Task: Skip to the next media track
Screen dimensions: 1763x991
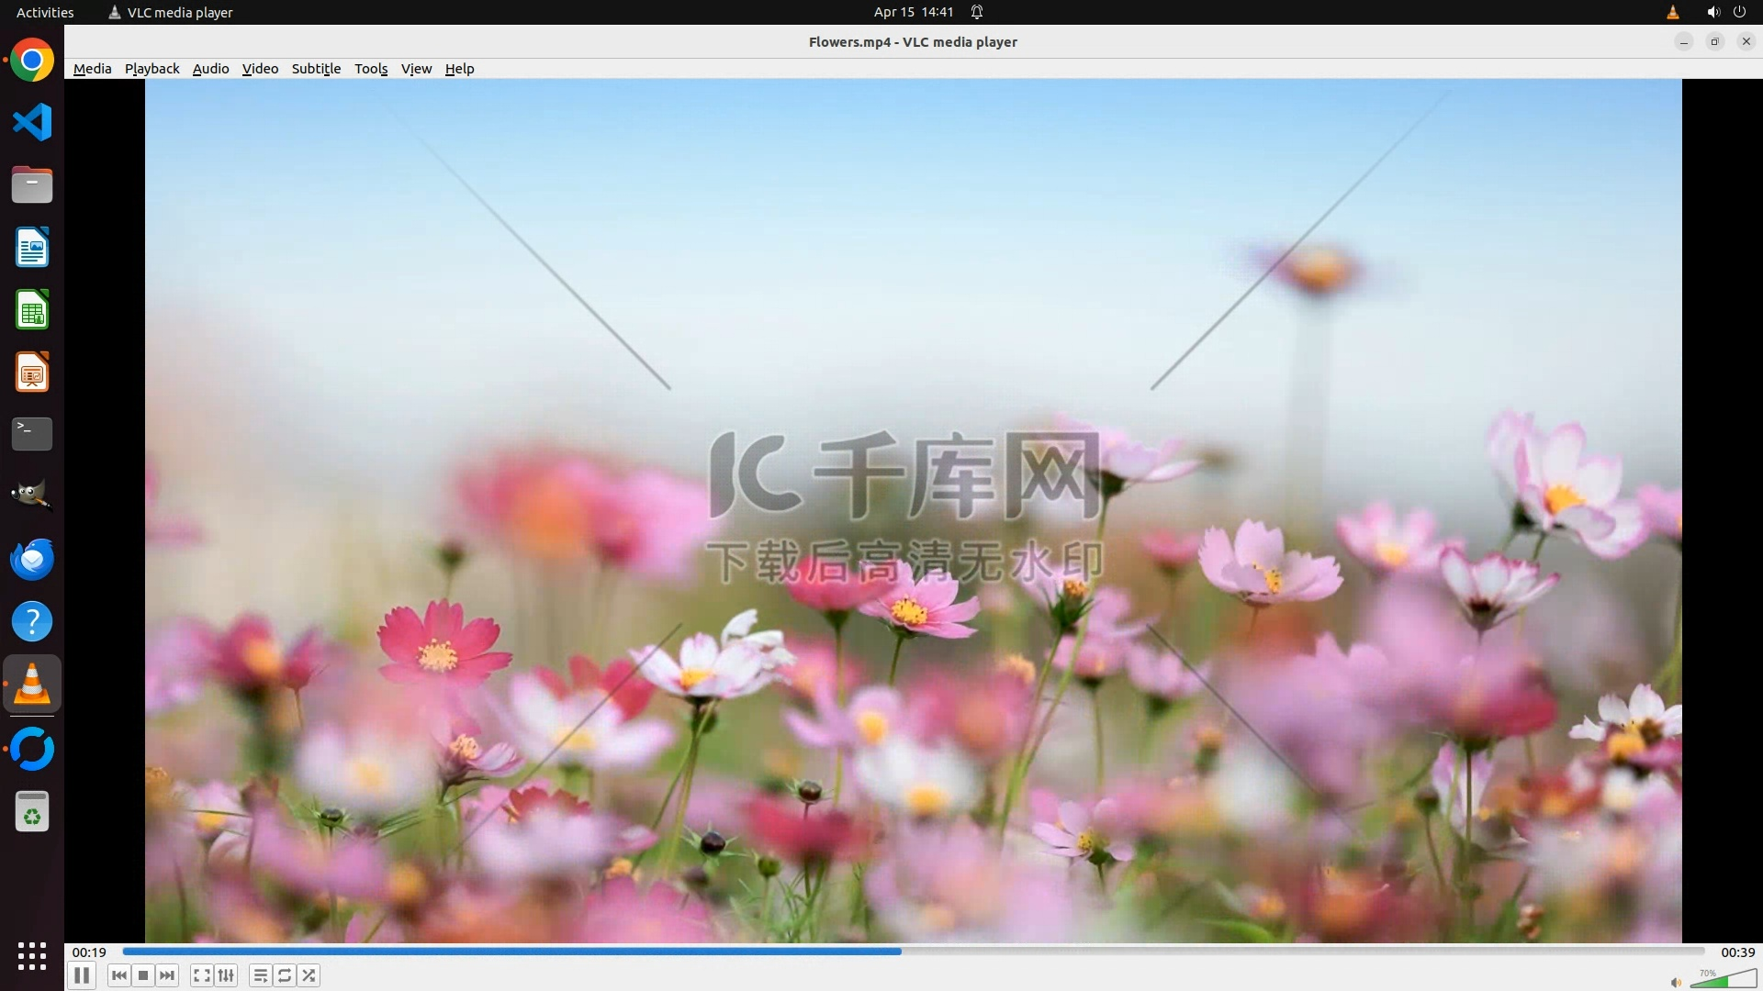Action: click(167, 975)
